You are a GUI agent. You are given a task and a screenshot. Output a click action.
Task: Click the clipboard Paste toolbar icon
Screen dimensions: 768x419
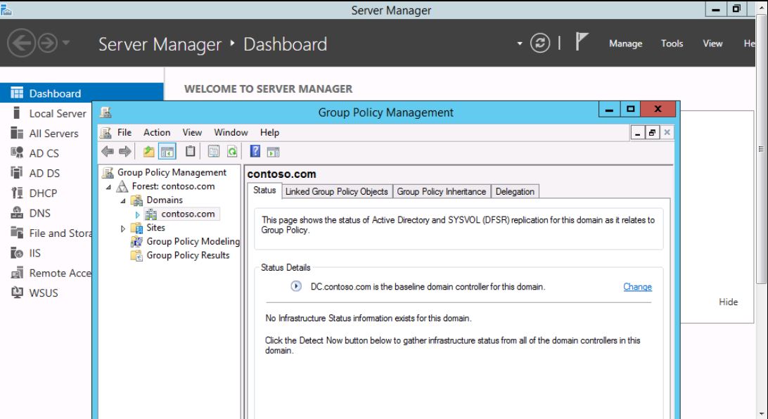coord(191,151)
